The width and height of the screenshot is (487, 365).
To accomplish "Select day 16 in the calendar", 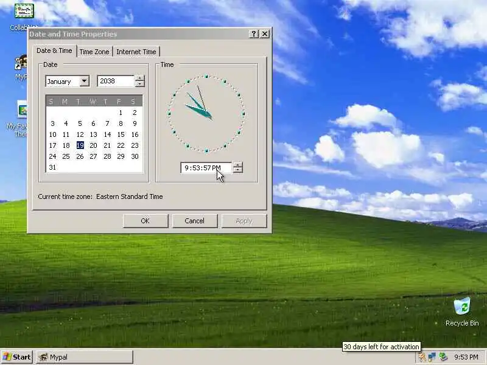I will (135, 134).
